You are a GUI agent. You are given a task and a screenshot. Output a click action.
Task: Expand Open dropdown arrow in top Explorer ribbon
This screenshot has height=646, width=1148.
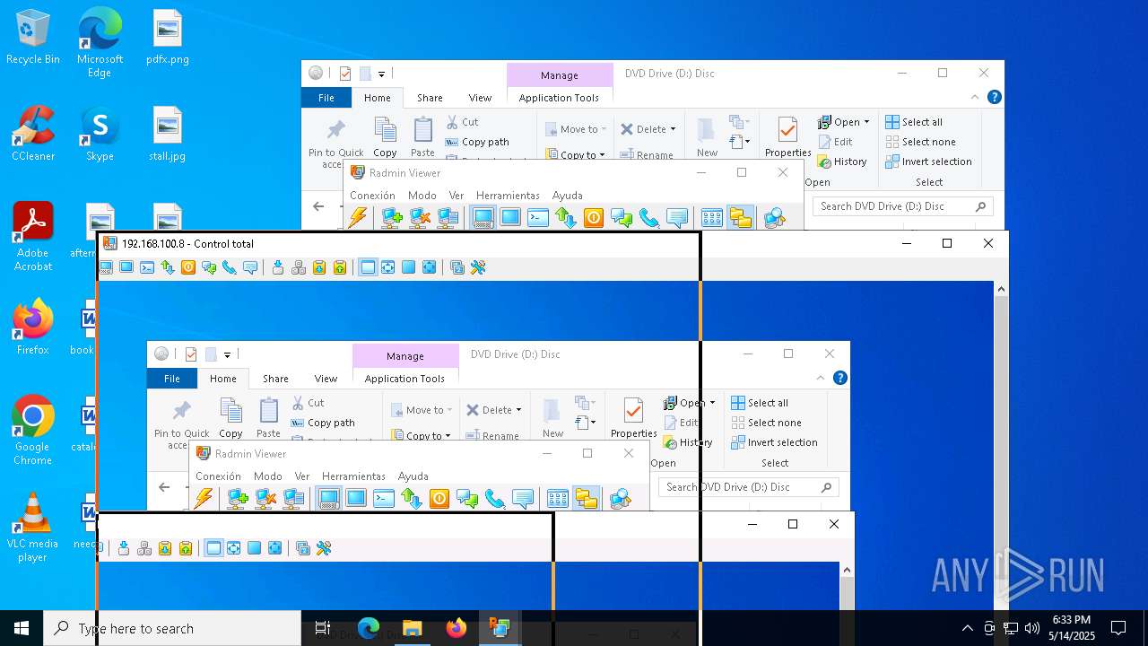click(x=866, y=122)
